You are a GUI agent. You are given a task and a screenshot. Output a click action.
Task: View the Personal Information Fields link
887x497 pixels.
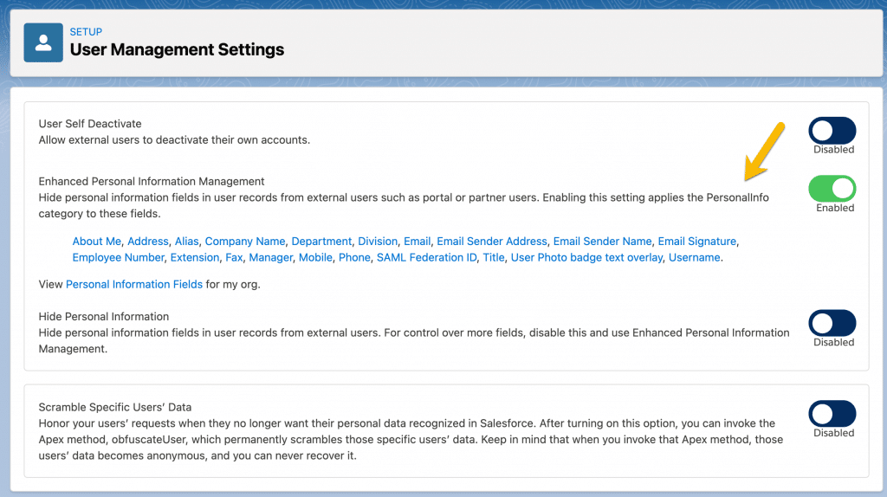pyautogui.click(x=134, y=284)
